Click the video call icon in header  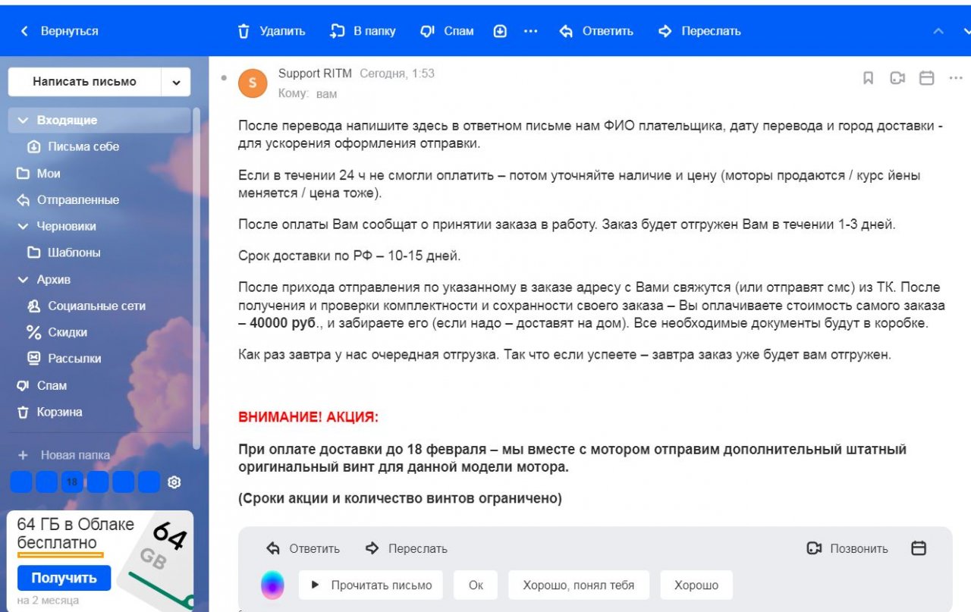[897, 78]
